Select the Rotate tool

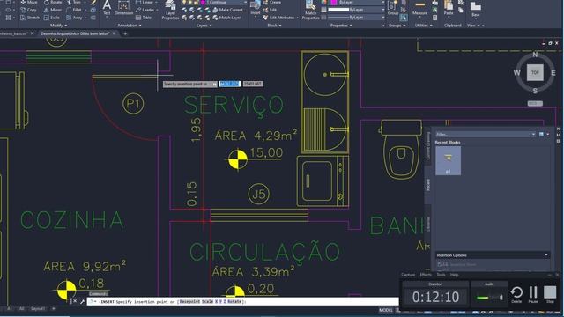[x=53, y=2]
